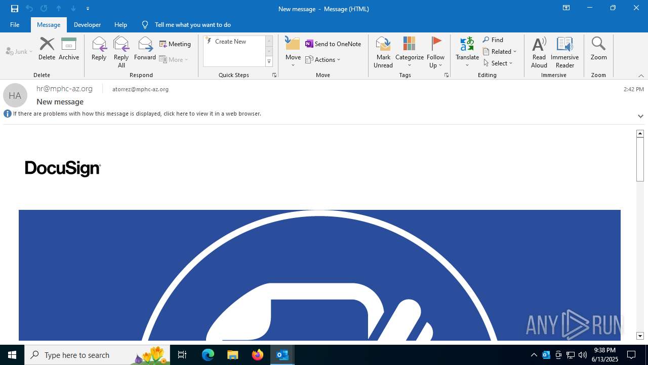Click the message scrollbar up arrow
This screenshot has width=648, height=365.
pos(640,133)
